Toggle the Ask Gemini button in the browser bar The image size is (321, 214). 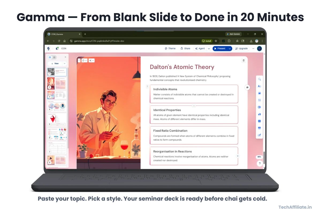coord(233,34)
